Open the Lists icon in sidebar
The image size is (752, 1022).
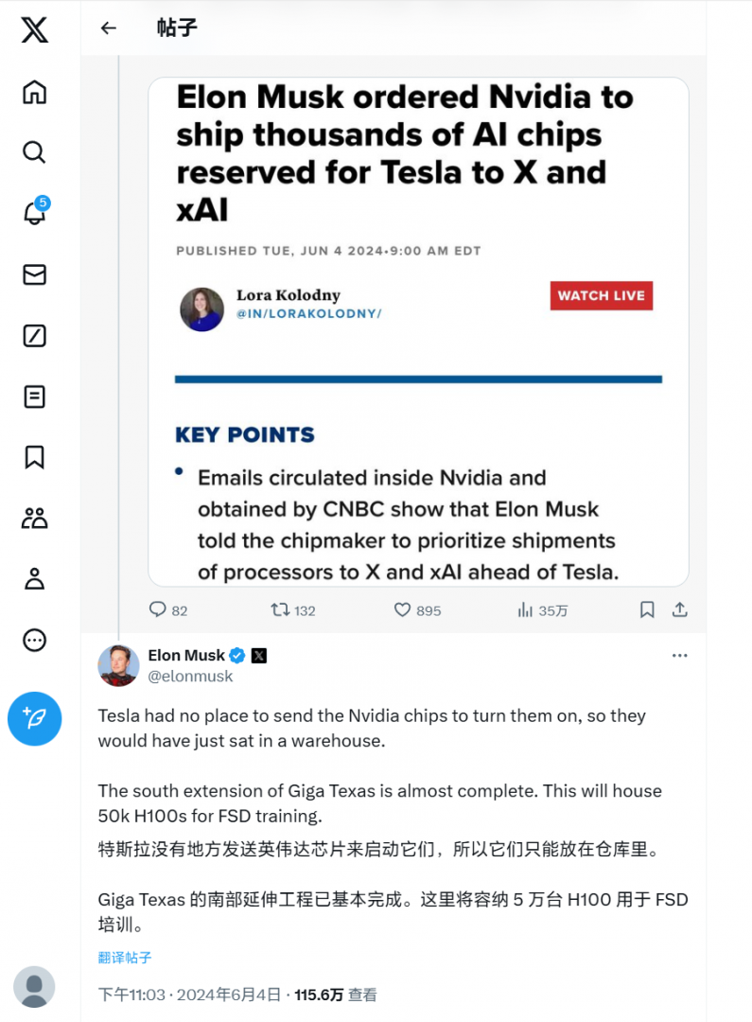(x=35, y=396)
